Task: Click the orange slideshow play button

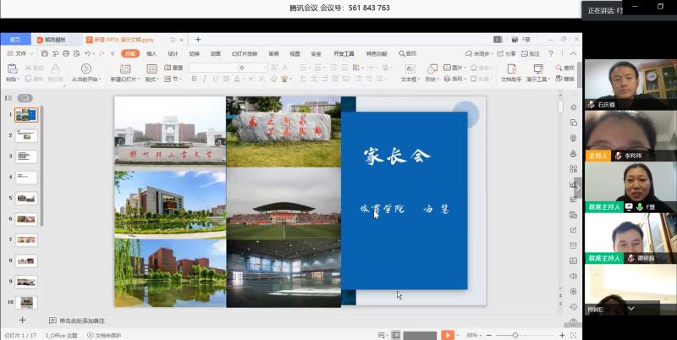Action: point(447,335)
